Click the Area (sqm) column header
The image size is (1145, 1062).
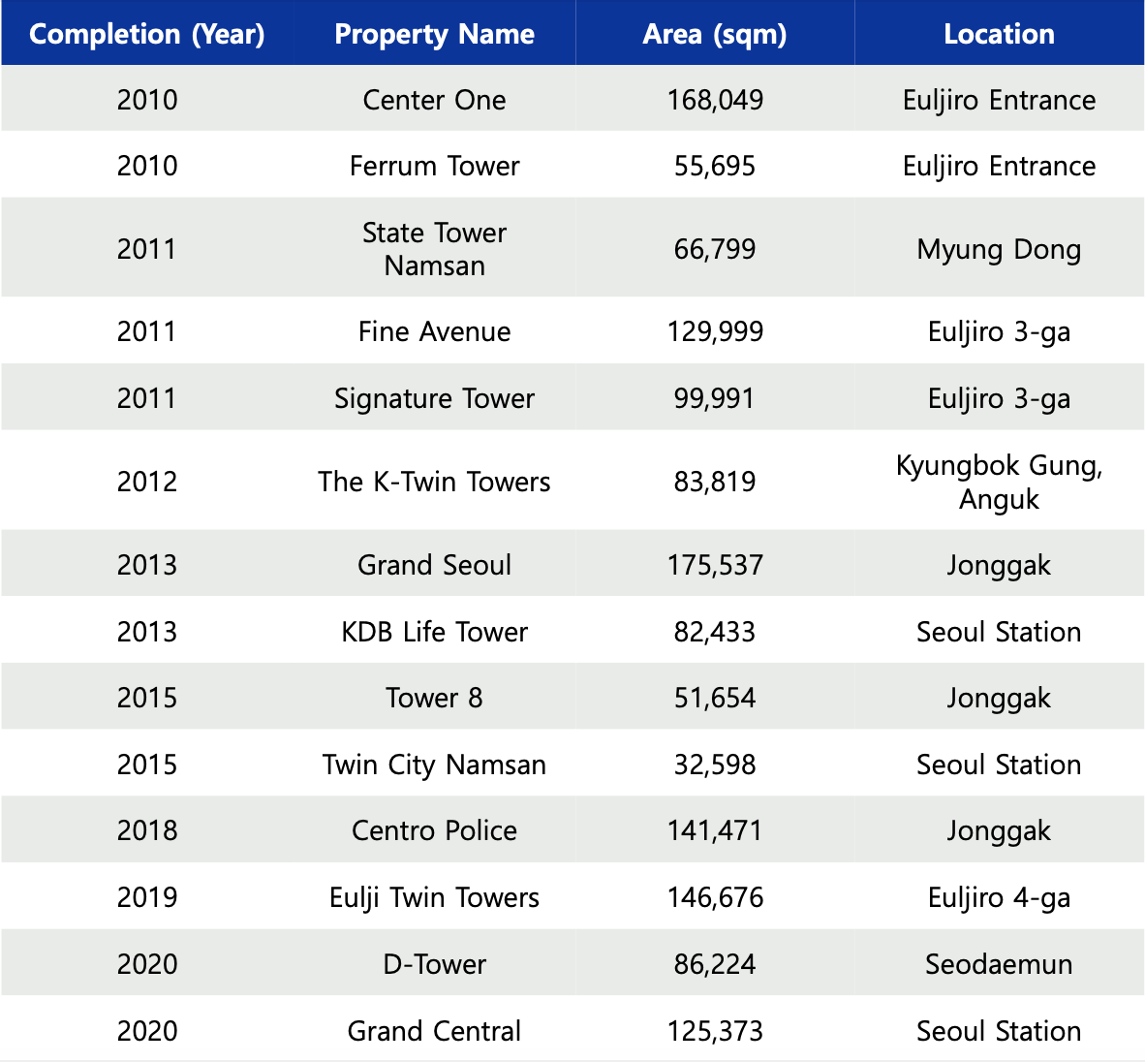715,34
